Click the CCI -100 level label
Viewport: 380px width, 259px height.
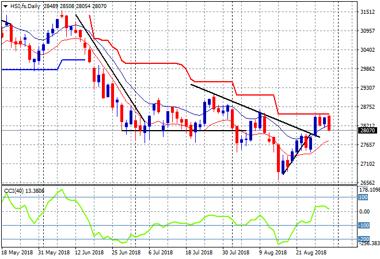click(364, 226)
